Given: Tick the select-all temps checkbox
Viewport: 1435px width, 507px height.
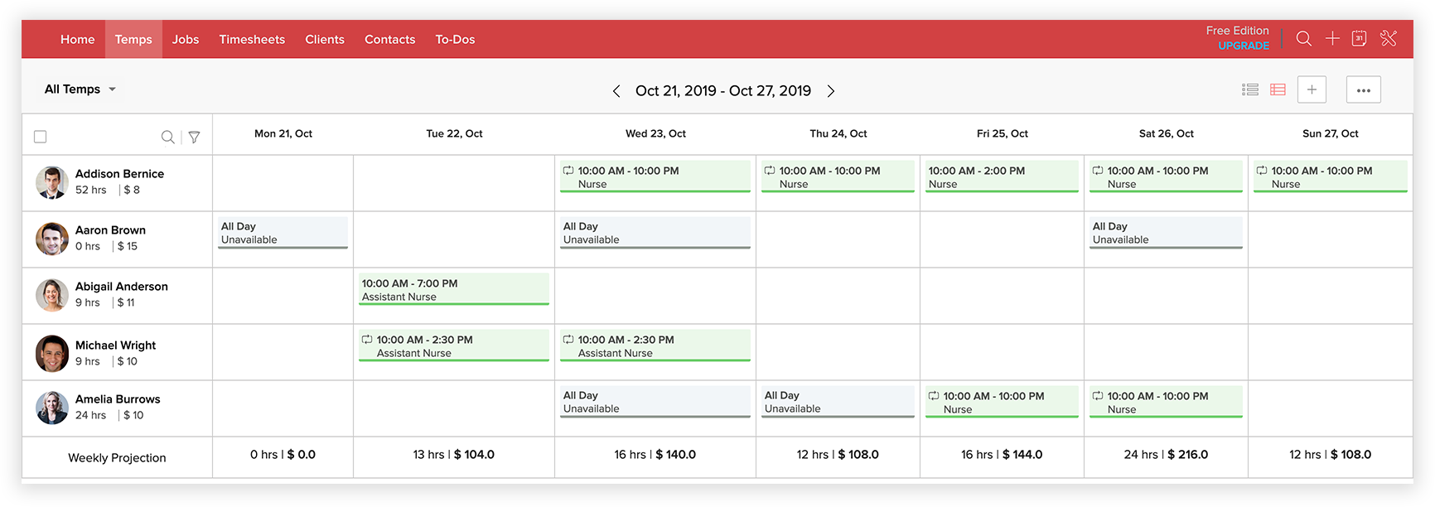Looking at the screenshot, I should (40, 137).
